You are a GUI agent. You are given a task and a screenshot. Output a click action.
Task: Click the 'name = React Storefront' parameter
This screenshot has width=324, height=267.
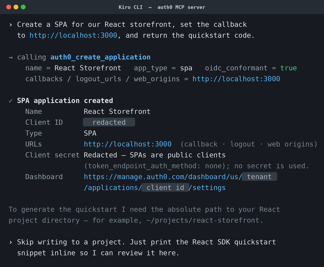(73, 68)
